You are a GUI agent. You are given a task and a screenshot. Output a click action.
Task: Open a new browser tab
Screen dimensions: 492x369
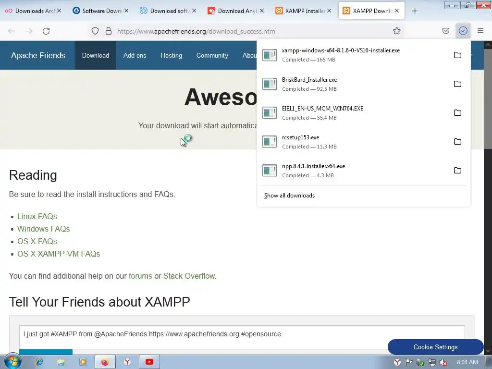(x=415, y=11)
